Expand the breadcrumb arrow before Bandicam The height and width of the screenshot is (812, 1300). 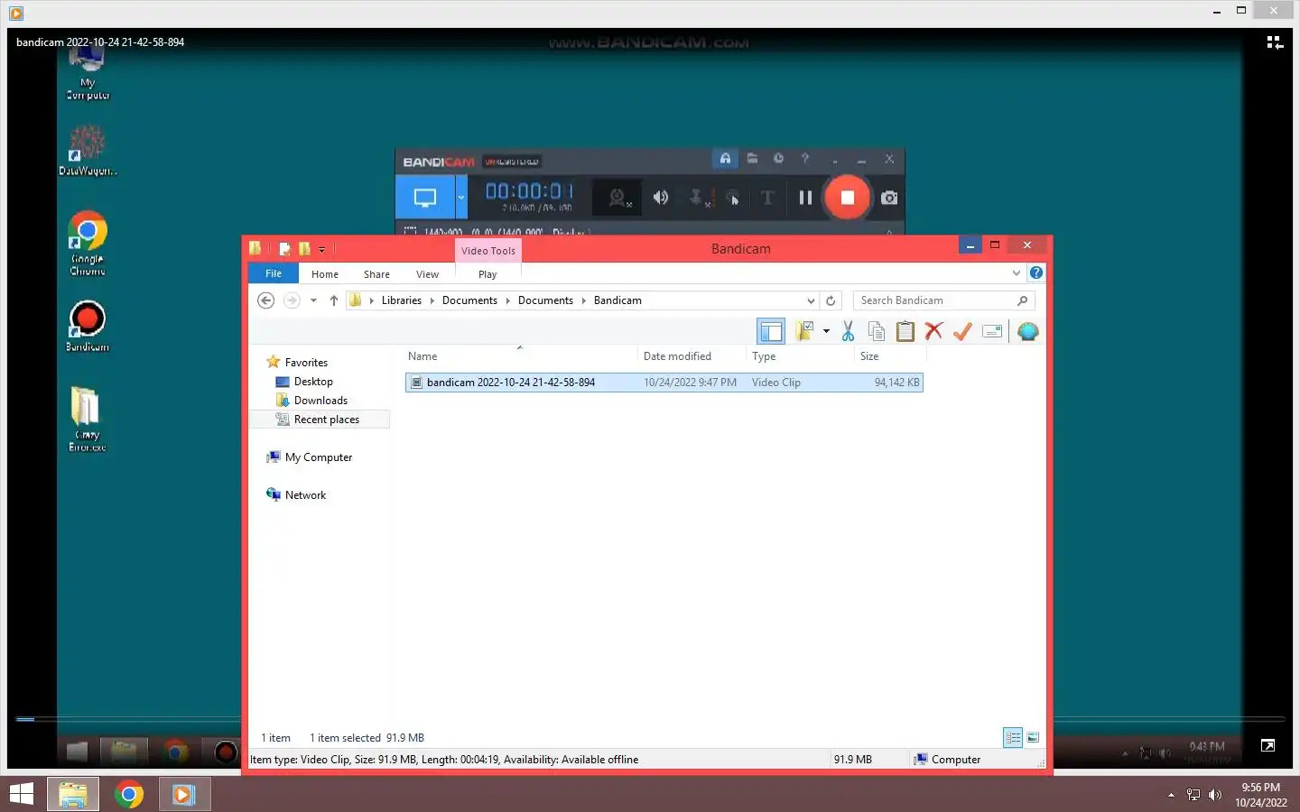[583, 300]
